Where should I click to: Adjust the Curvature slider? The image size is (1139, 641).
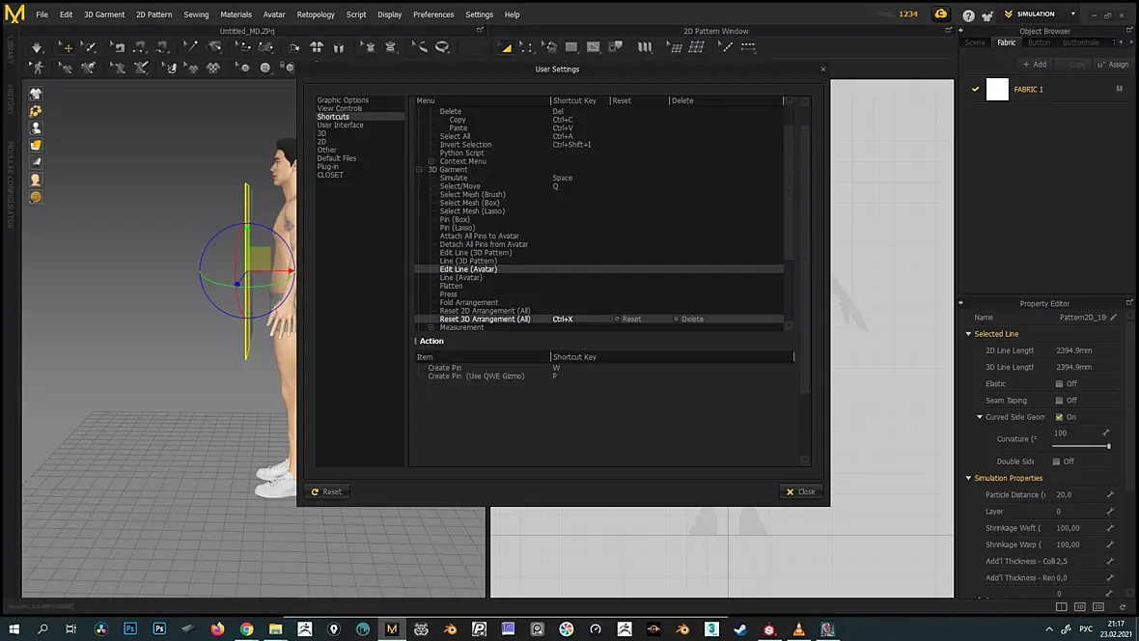click(x=1081, y=446)
